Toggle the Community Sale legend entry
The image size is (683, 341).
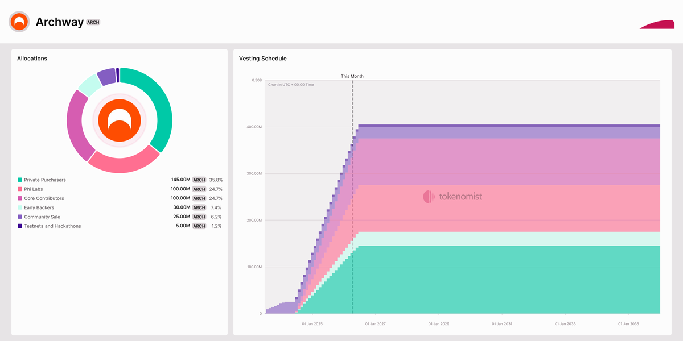41,217
